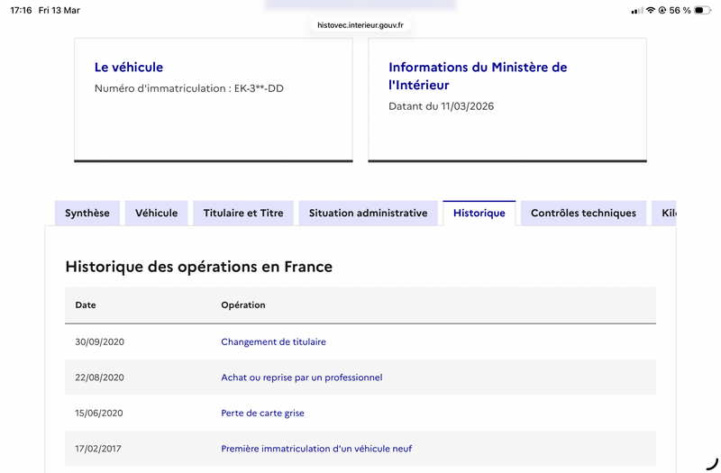Click the Numéro d'immatriculation EK-3**-DD text

point(189,88)
